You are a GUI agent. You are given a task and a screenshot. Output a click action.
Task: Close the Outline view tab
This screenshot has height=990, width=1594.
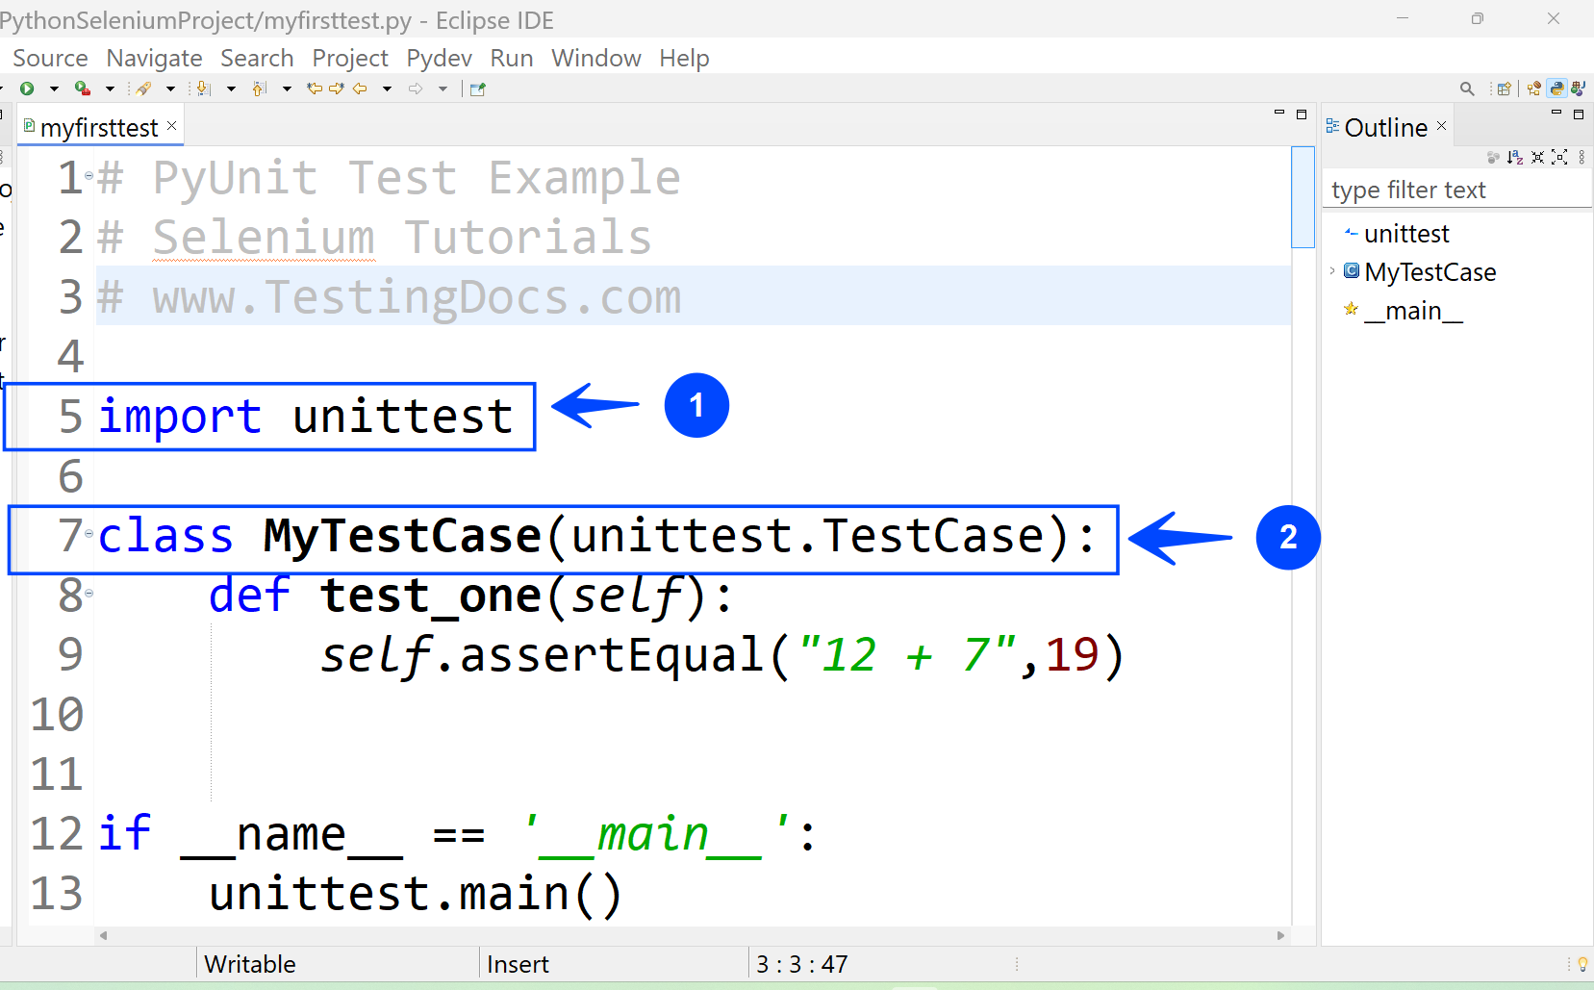coord(1441,126)
